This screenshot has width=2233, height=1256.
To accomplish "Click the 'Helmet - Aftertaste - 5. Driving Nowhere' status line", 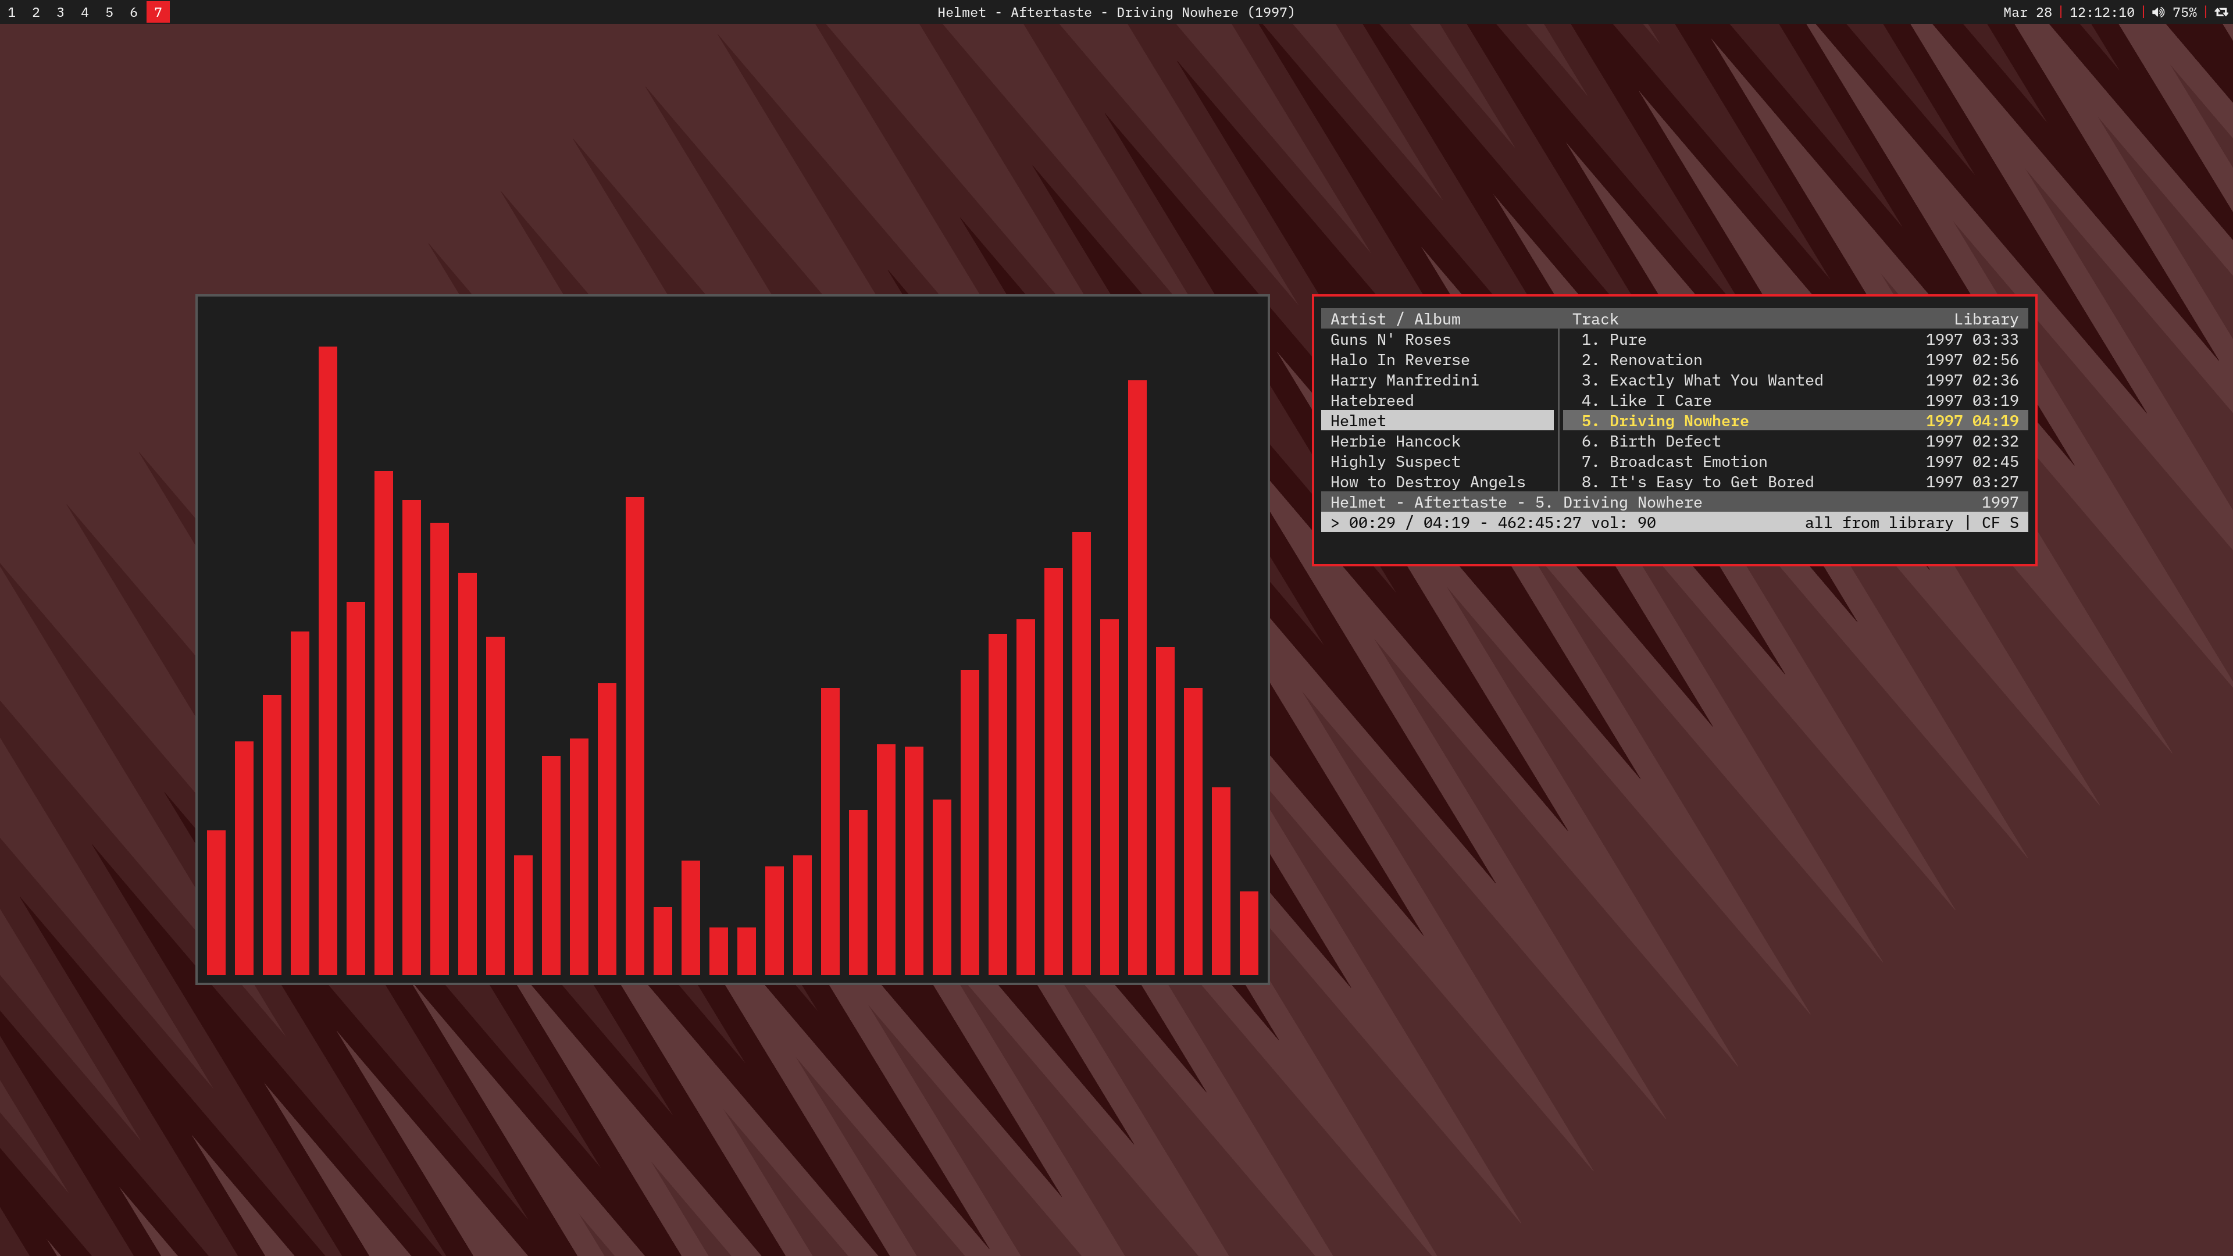I will pos(1515,503).
